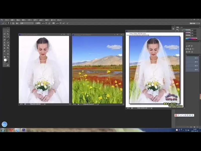Select the Ctrl+5 channel row
201x151 pixels.
(192, 70)
